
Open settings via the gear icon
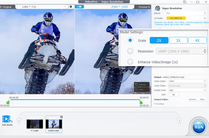tap(185, 2)
